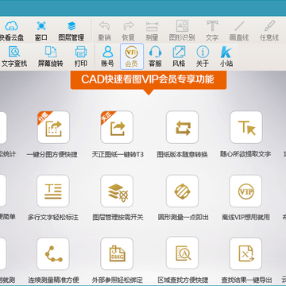Open 图层管理按需开关 feature card
286x286 pixels.
(x=117, y=191)
